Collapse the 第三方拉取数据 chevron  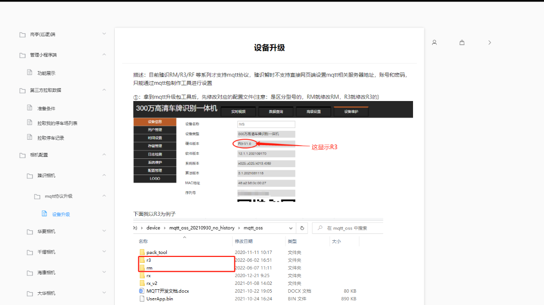pyautogui.click(x=104, y=90)
